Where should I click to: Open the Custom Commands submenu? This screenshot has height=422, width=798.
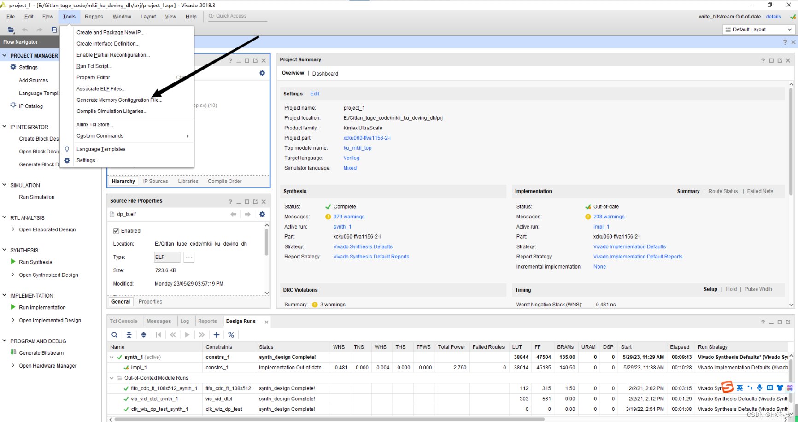pyautogui.click(x=127, y=136)
